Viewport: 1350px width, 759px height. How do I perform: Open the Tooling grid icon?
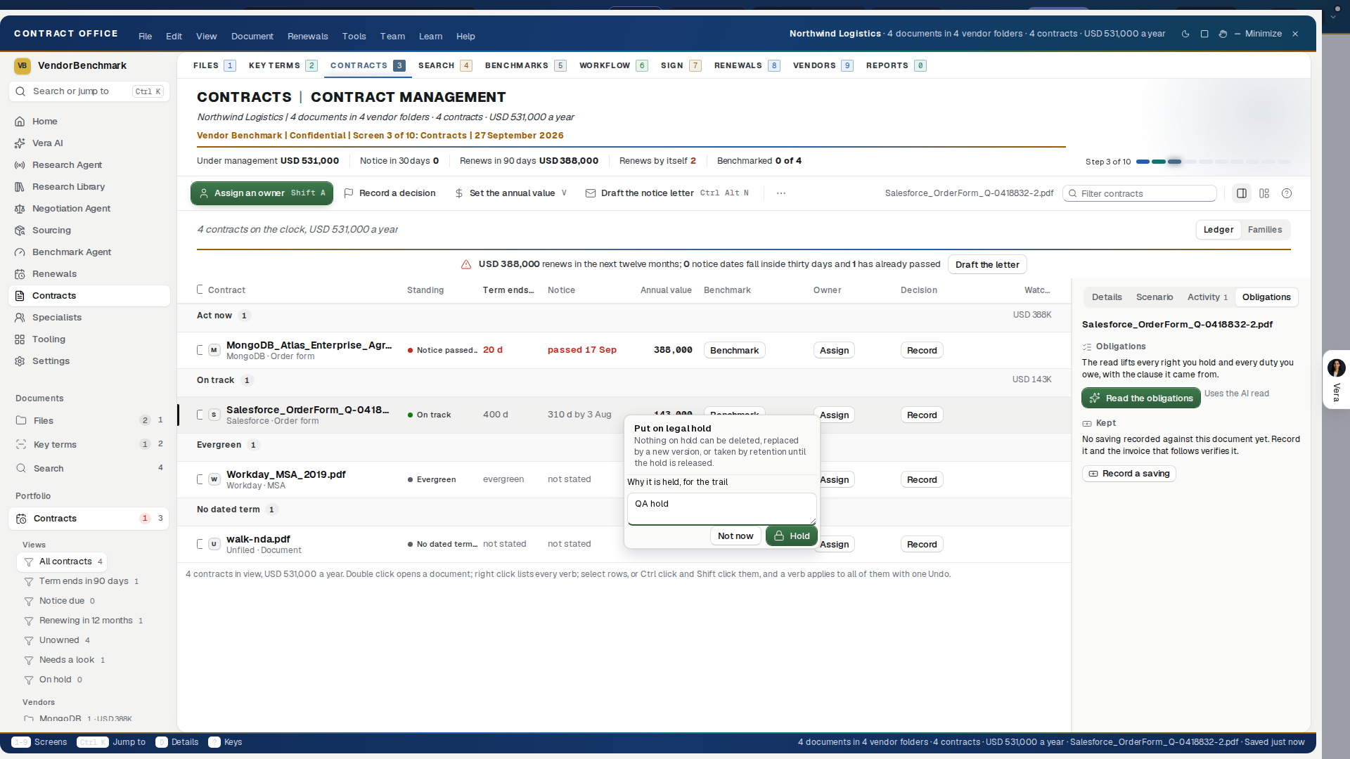[20, 339]
